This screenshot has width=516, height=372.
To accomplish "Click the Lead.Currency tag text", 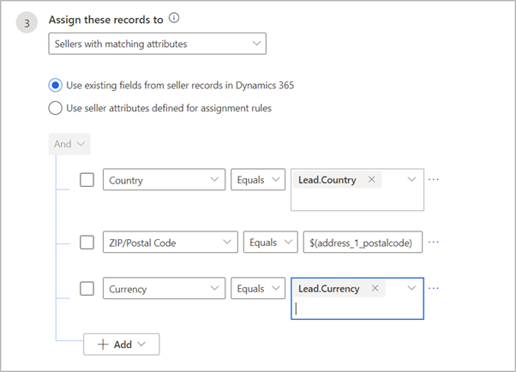I will pos(329,288).
